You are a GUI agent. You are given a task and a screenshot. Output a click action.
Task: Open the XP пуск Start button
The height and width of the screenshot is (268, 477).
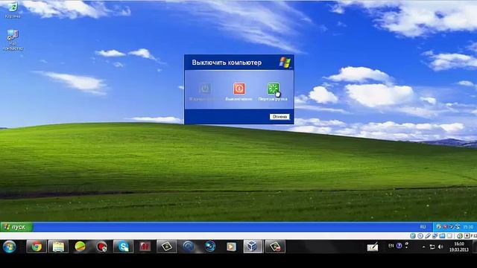coord(16,227)
